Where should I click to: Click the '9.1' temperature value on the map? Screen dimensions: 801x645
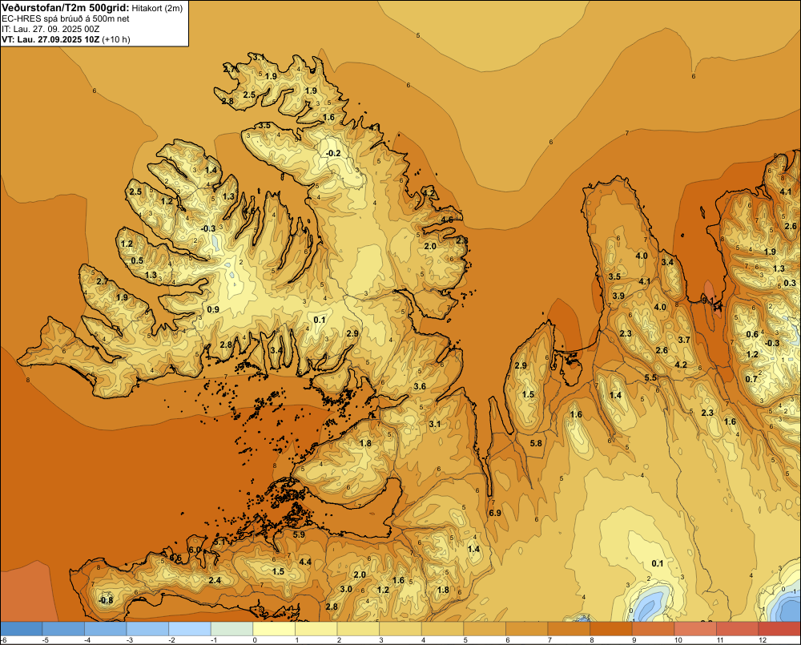coord(709,300)
